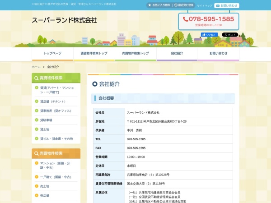
Task: Open the 売買物件検索トップ navigation tab
Action: pyautogui.click(x=135, y=54)
